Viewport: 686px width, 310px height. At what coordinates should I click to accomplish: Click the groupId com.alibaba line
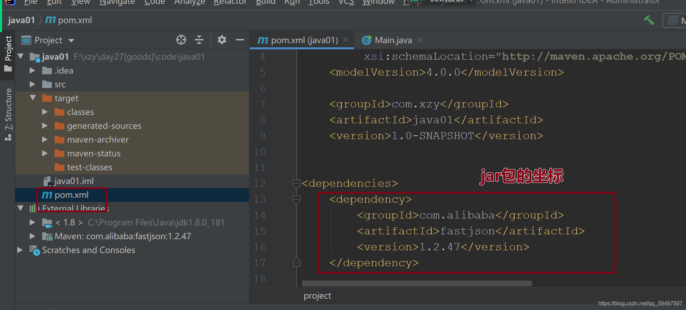[x=460, y=215]
